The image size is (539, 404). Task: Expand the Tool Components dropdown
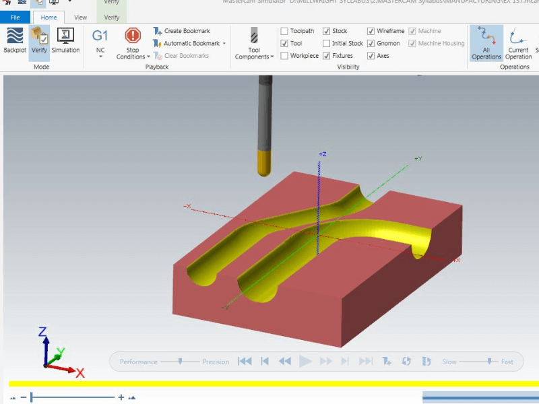(x=254, y=44)
